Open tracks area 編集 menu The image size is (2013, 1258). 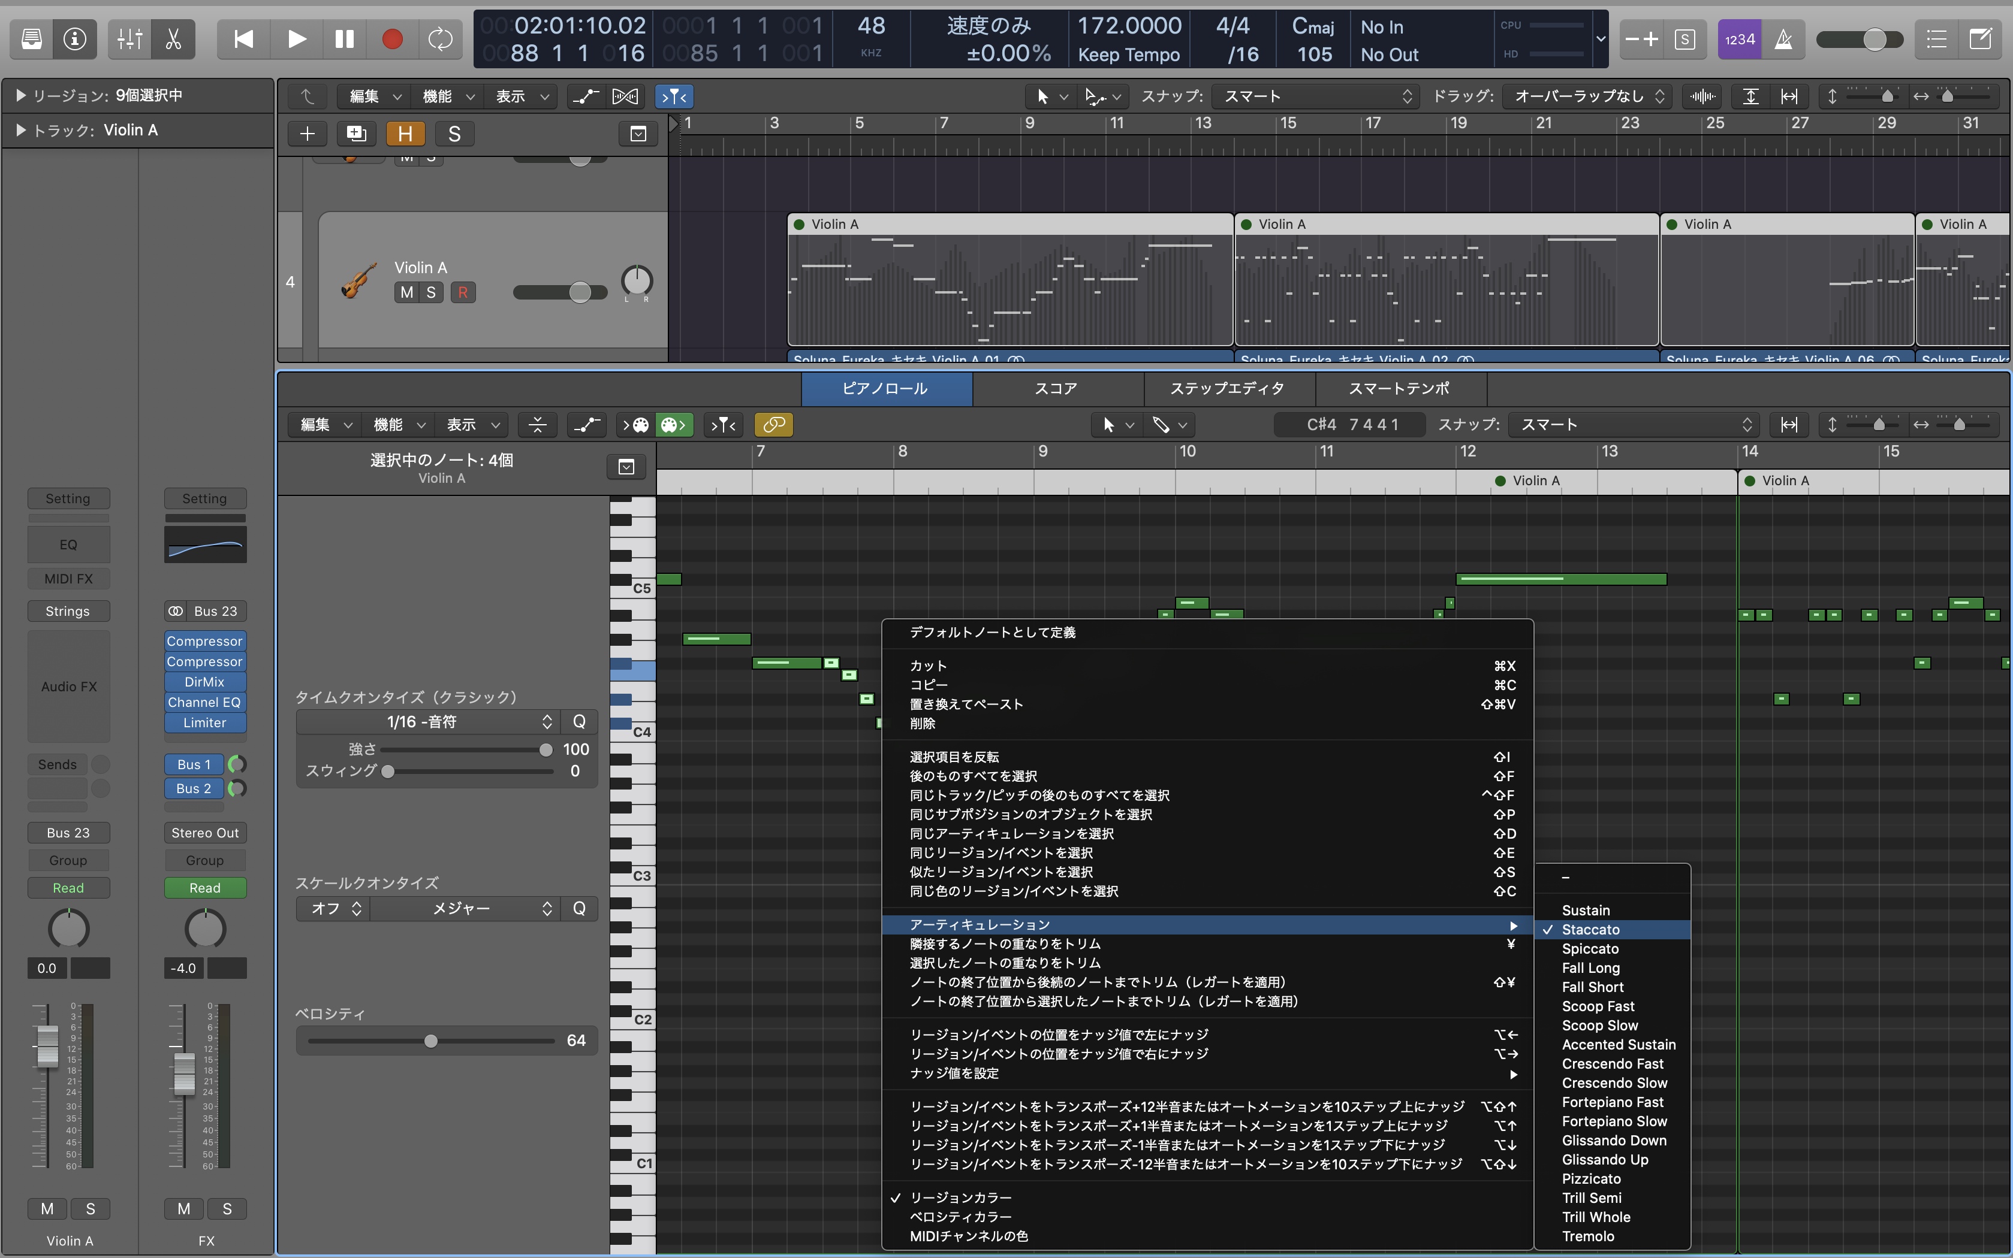point(375,96)
